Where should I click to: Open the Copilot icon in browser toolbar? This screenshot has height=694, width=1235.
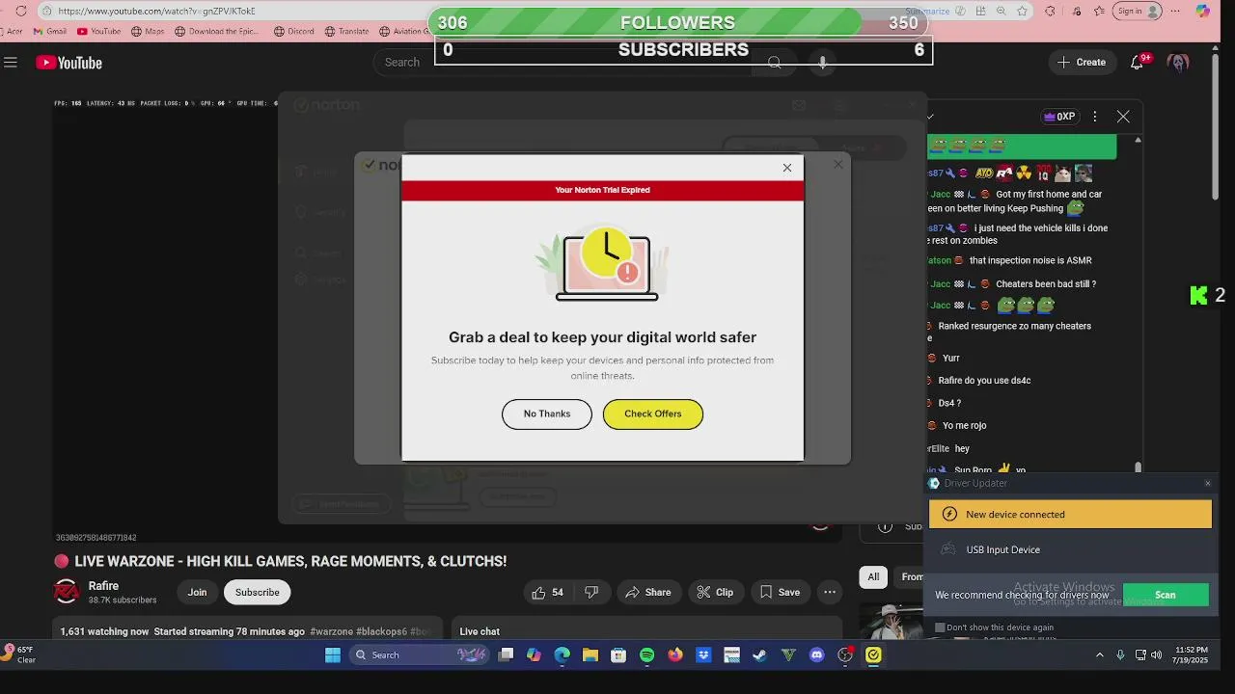(x=1202, y=11)
